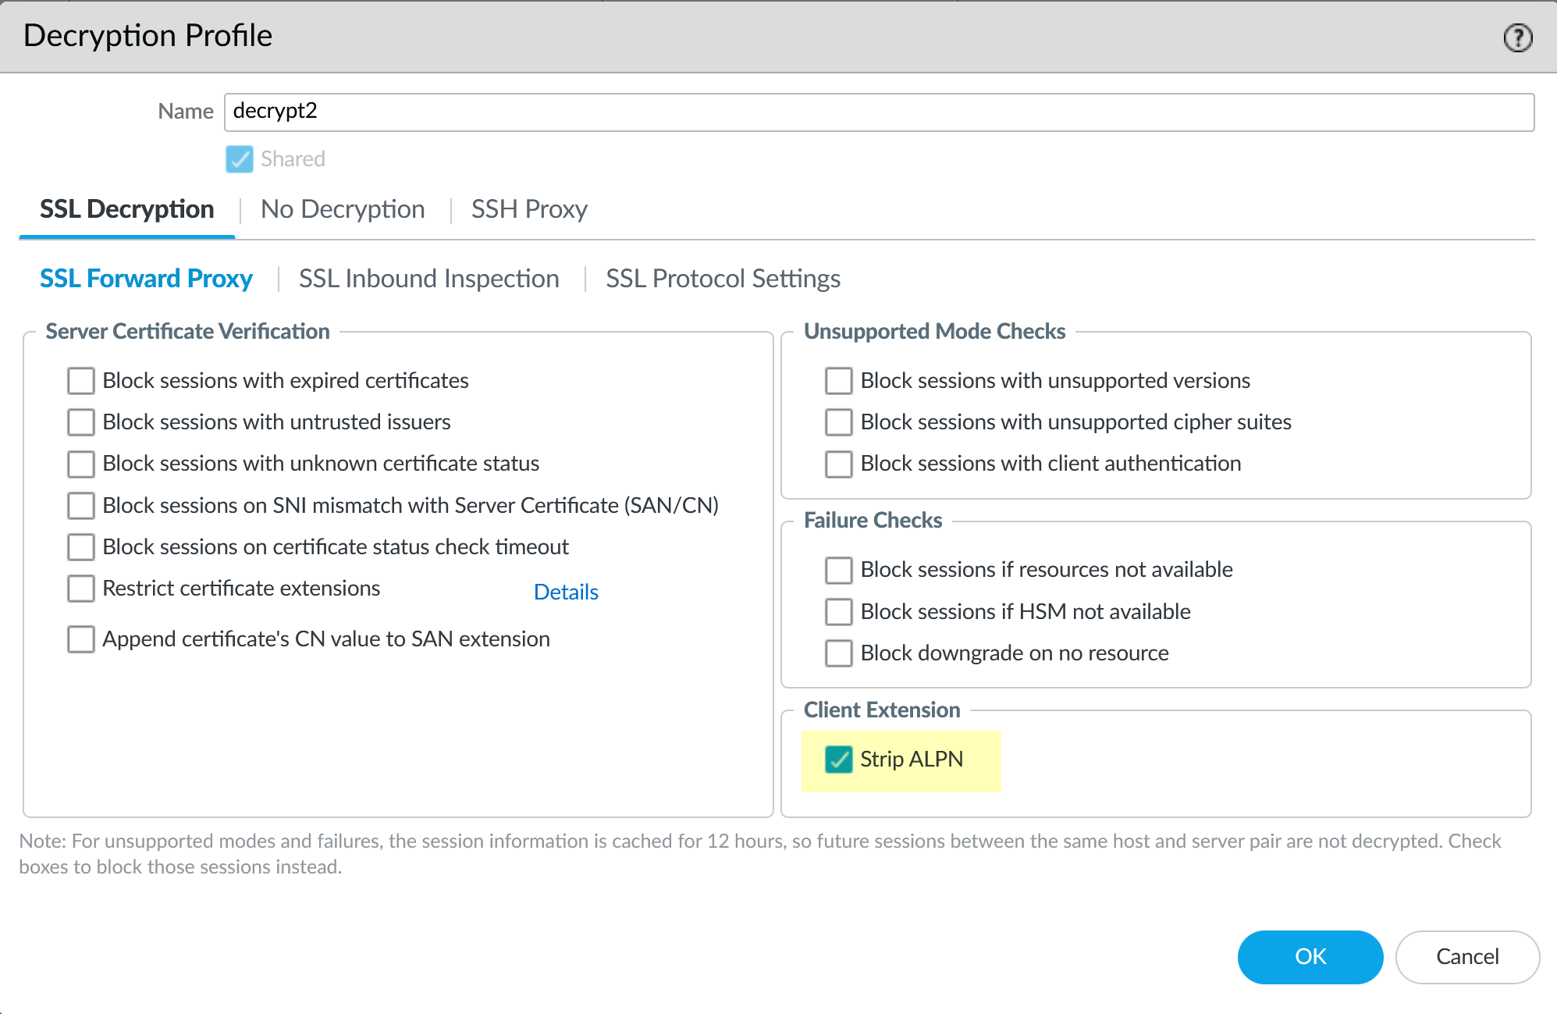Screen dimensions: 1557x1014
Task: Click the Details link
Action: (566, 592)
